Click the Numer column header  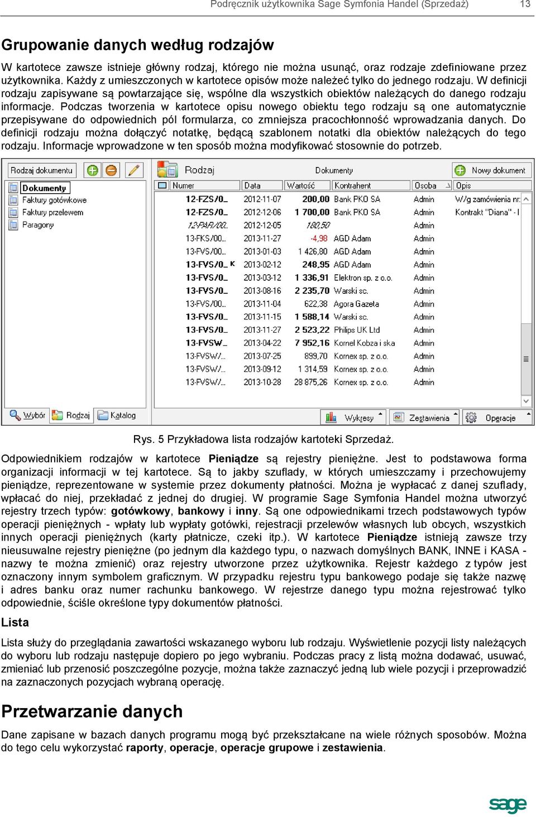pos(204,185)
